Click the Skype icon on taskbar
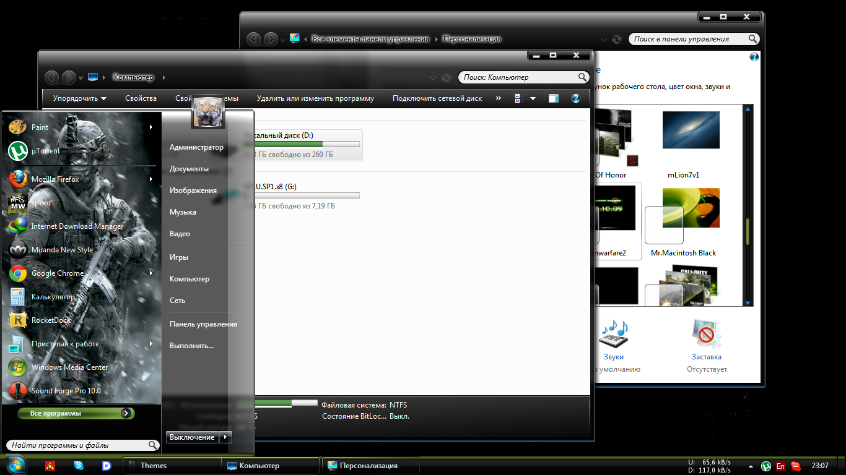 79,466
